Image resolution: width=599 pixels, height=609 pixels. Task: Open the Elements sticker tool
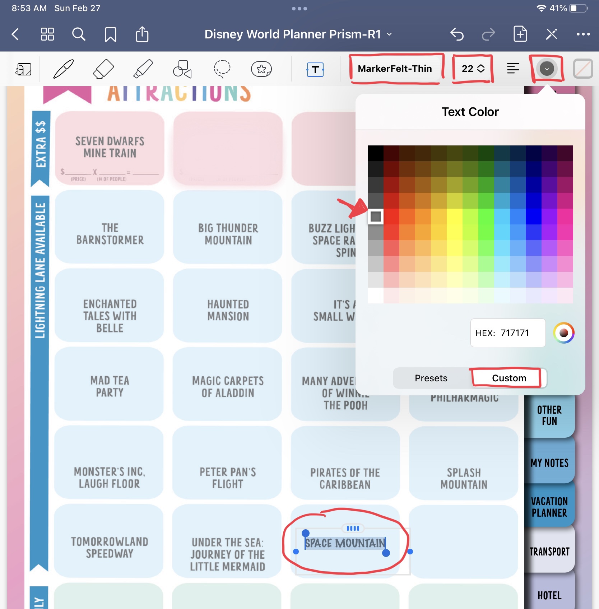click(x=261, y=69)
